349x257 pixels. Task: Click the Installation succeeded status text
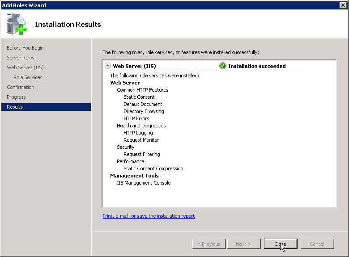click(x=257, y=66)
